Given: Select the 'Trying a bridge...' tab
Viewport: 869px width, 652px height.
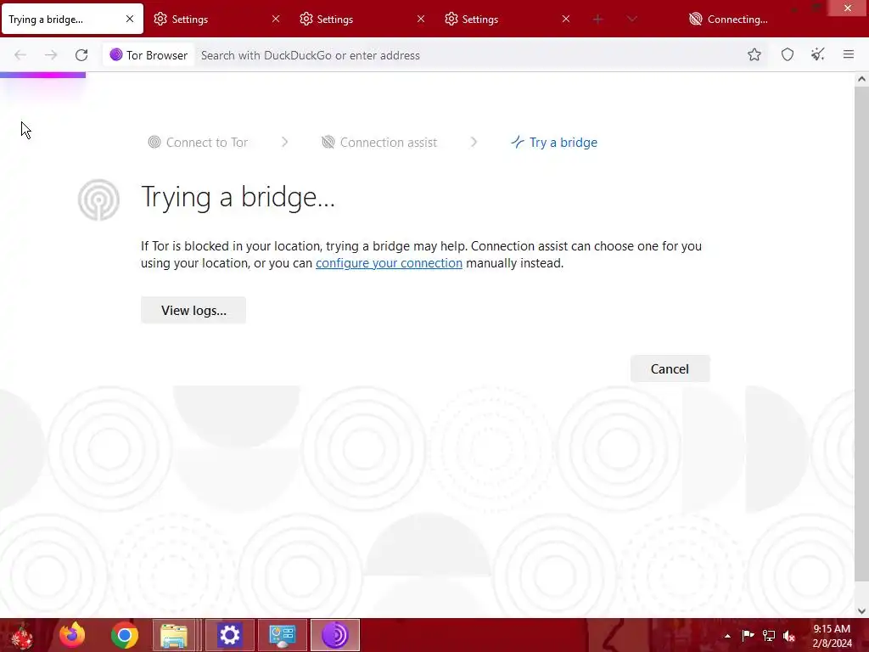Looking at the screenshot, I should tap(72, 19).
